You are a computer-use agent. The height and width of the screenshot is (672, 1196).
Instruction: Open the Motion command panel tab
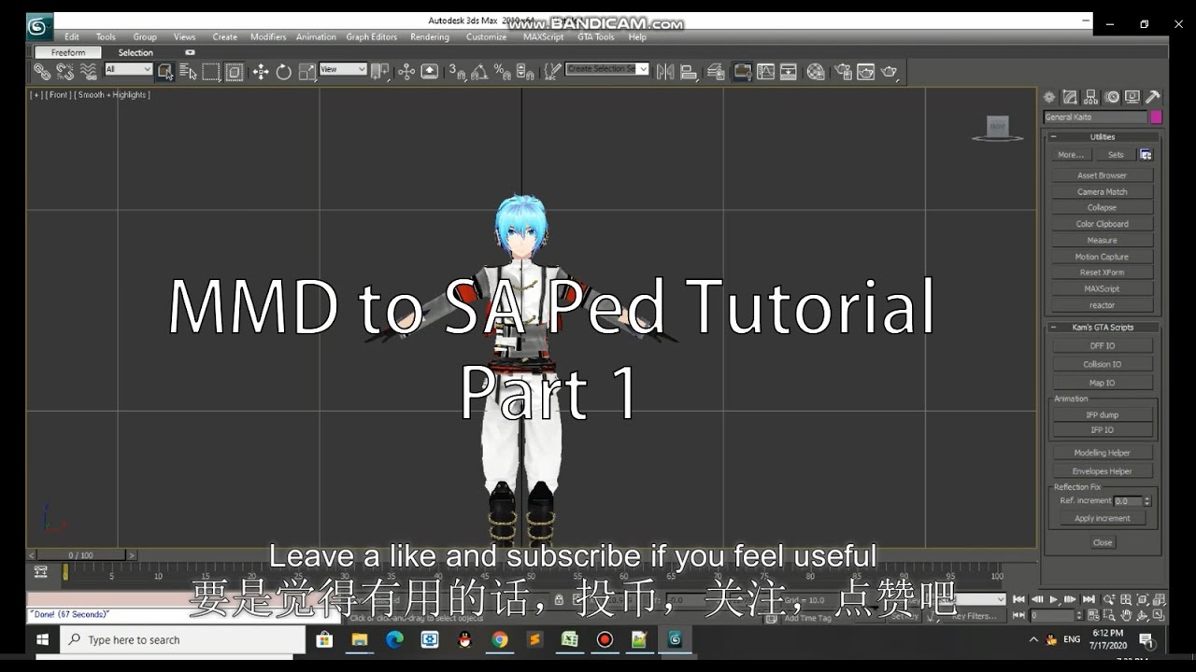coord(1112,97)
